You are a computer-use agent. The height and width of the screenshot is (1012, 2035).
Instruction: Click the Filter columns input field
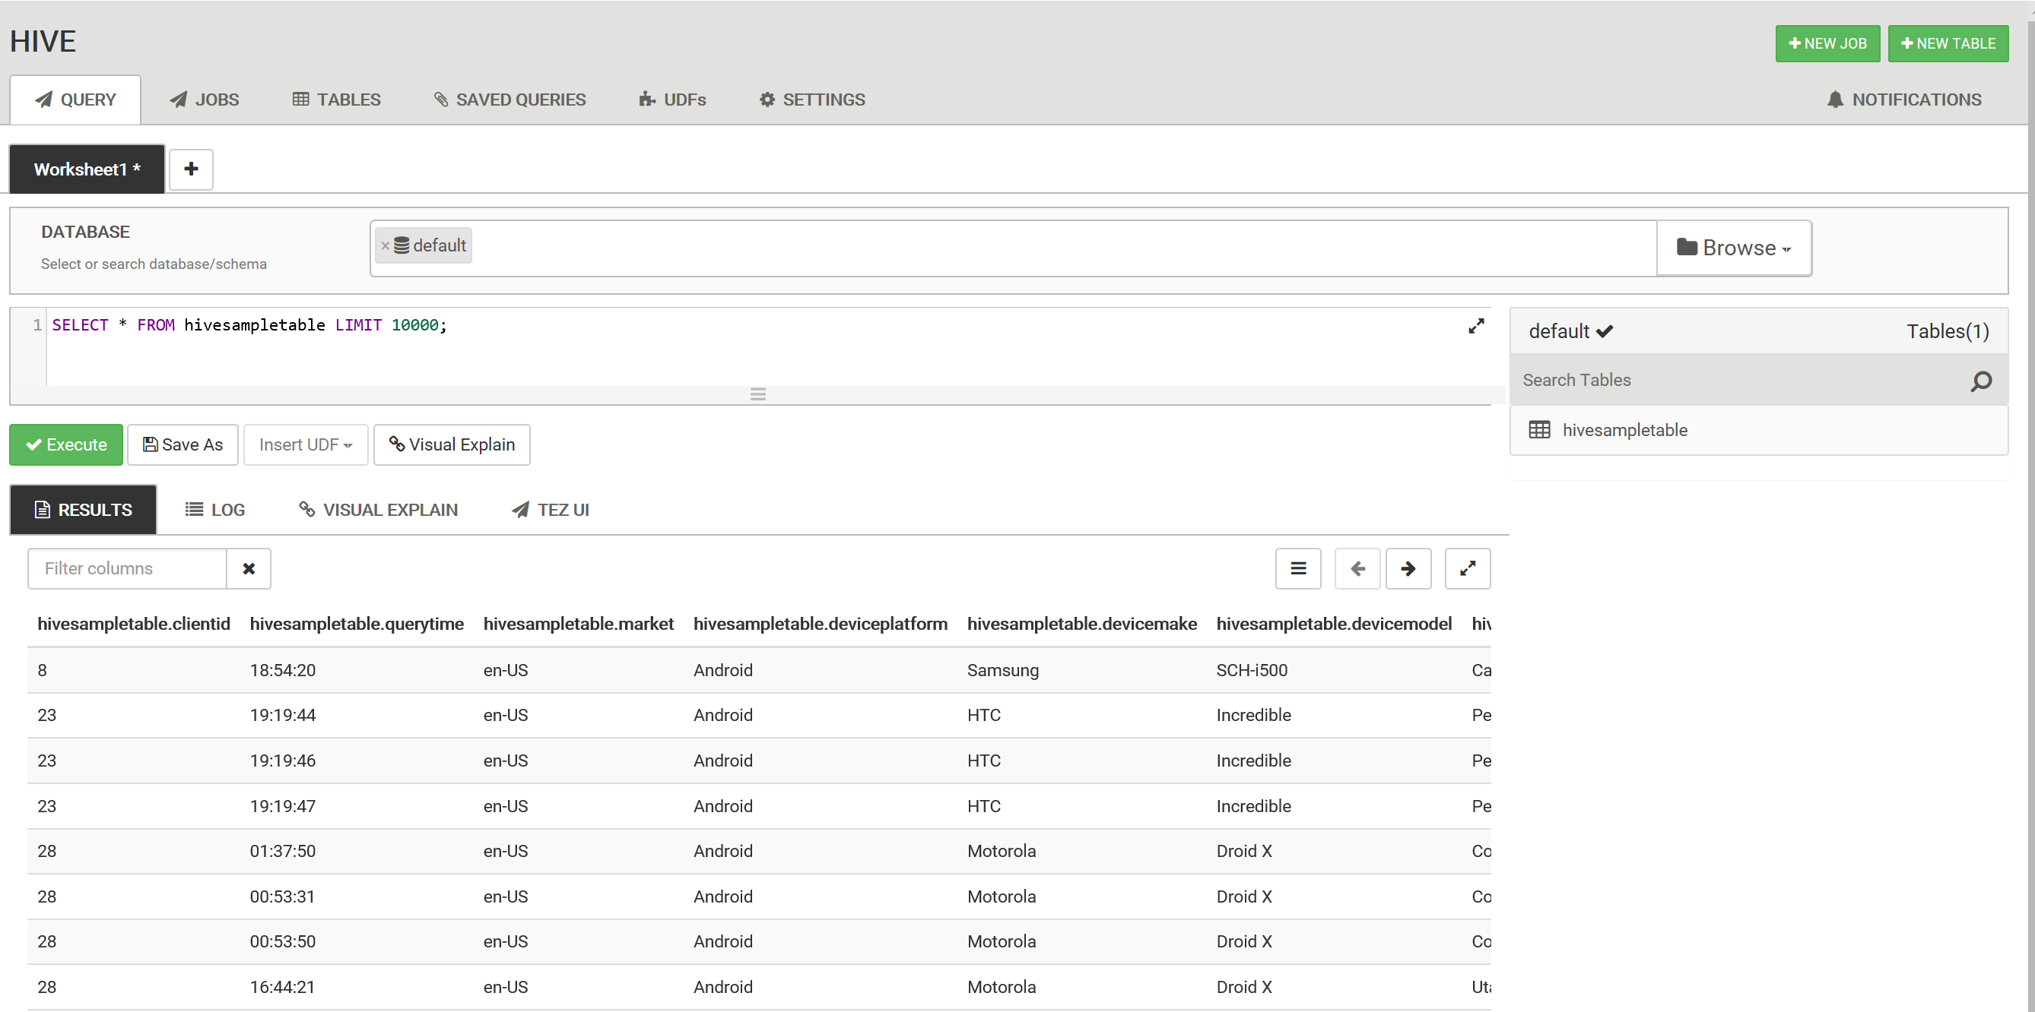pyautogui.click(x=127, y=568)
